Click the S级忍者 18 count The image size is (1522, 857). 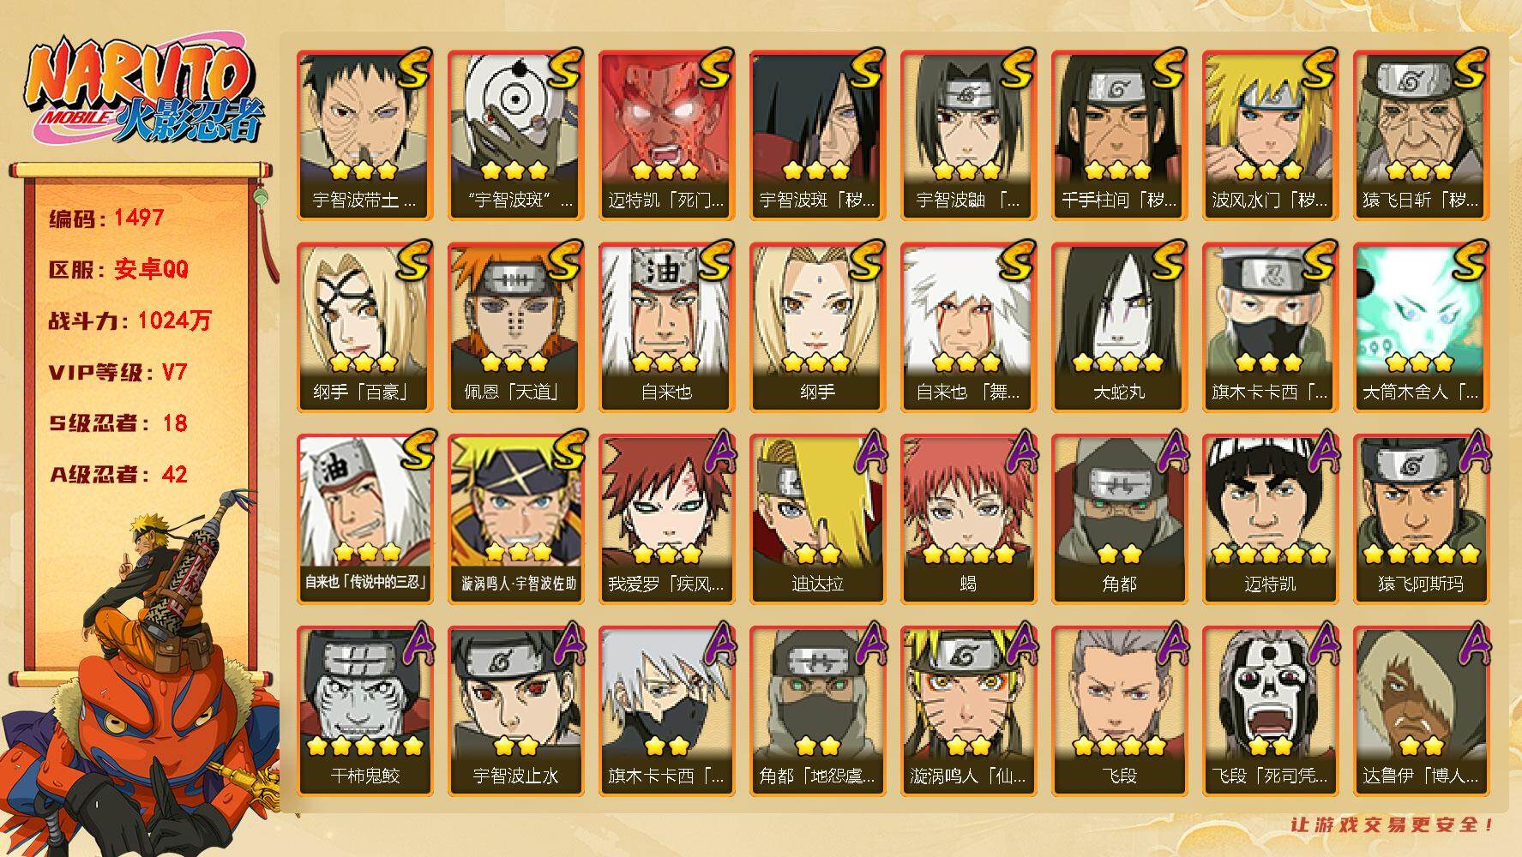pos(117,423)
